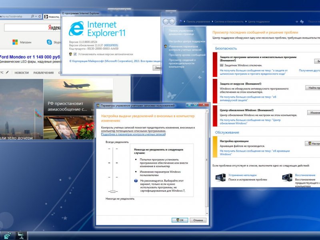Open Панель управления домашняя страница link
The image size is (320, 240).
pos(182,32)
